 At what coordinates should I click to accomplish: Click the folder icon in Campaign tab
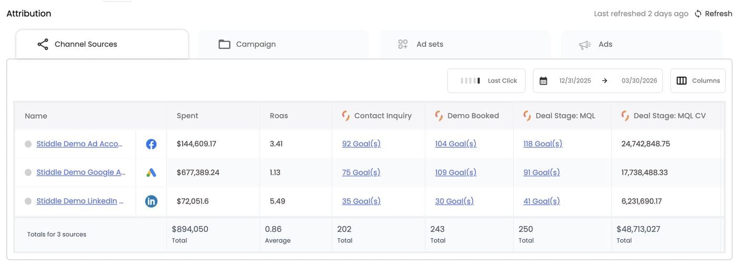[224, 44]
